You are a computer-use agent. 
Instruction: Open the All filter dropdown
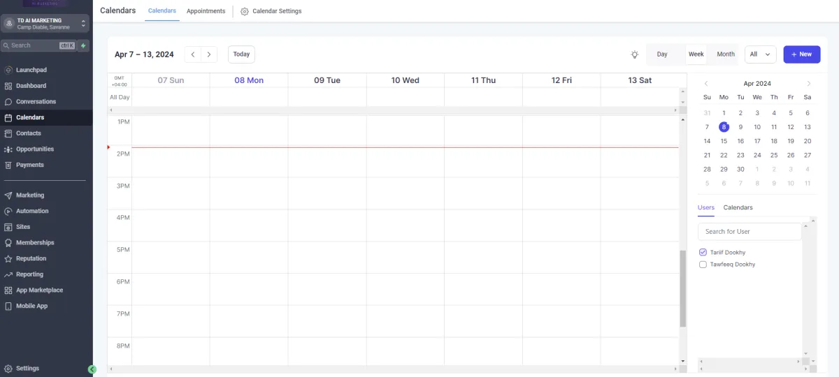[x=760, y=54]
